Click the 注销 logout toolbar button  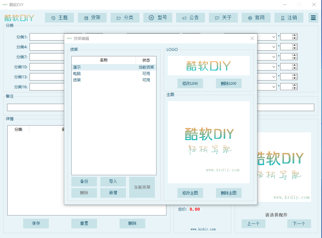click(289, 18)
